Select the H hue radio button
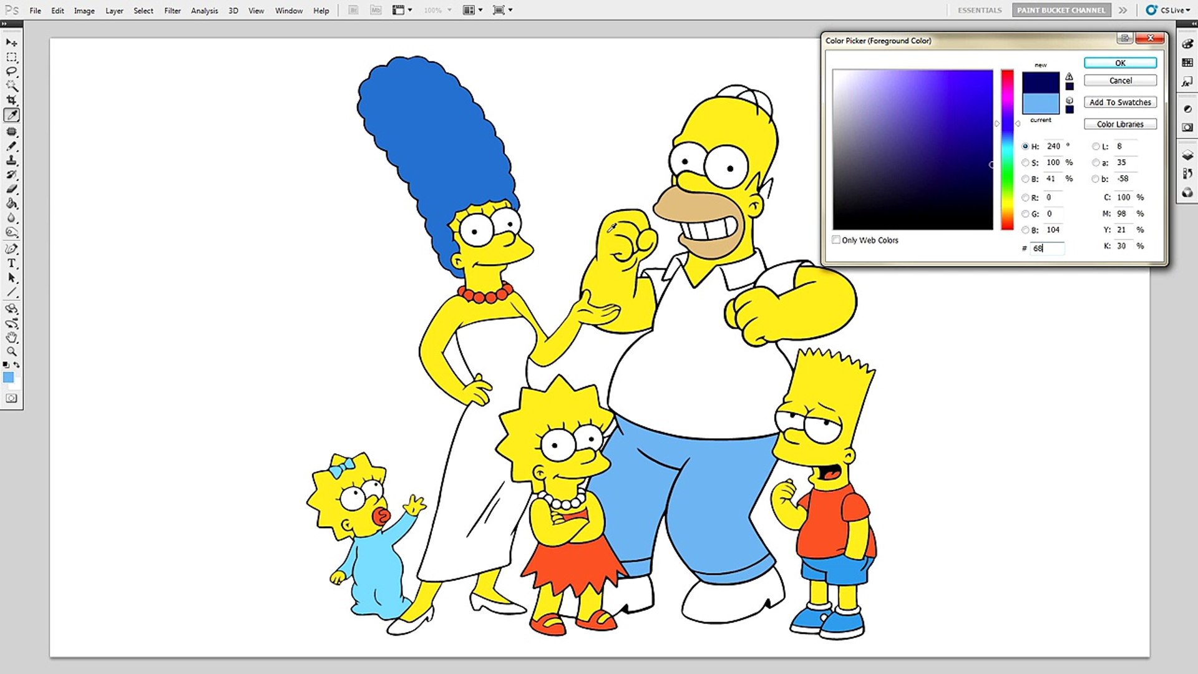Screen dimensions: 1198x674 tap(1025, 146)
